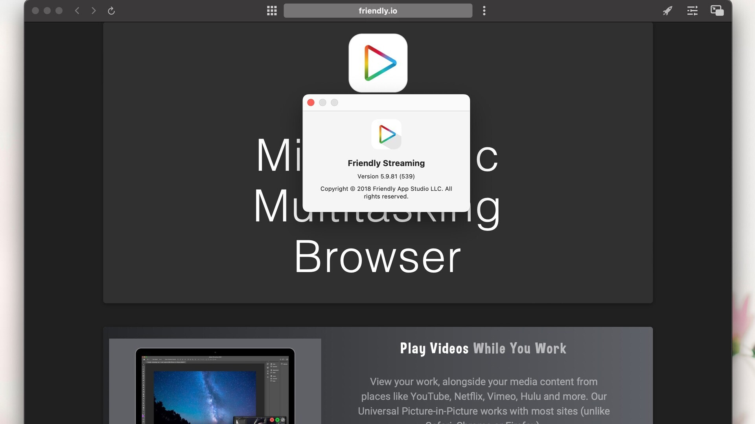
Task: Reload the friendly.io page
Action: point(111,11)
